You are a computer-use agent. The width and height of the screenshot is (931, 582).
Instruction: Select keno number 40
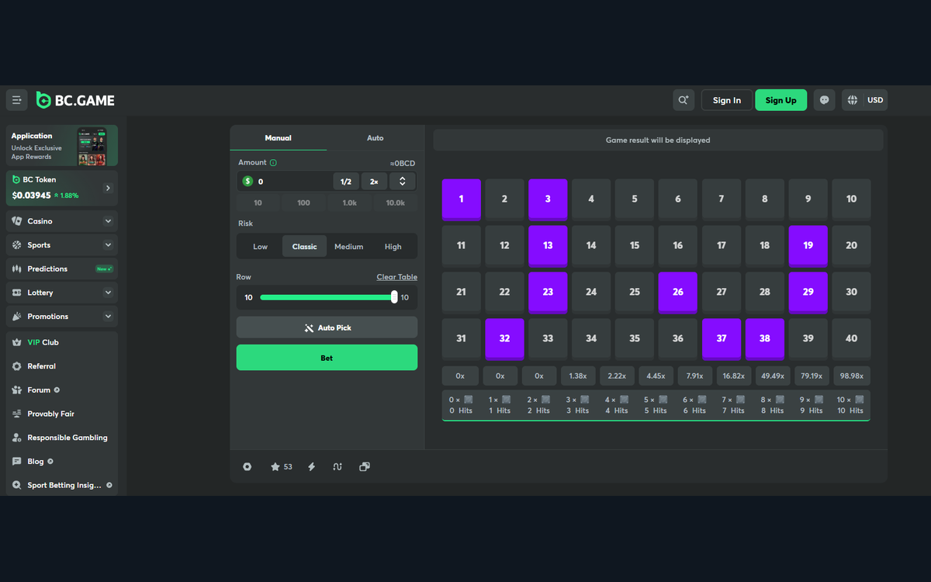pyautogui.click(x=852, y=338)
